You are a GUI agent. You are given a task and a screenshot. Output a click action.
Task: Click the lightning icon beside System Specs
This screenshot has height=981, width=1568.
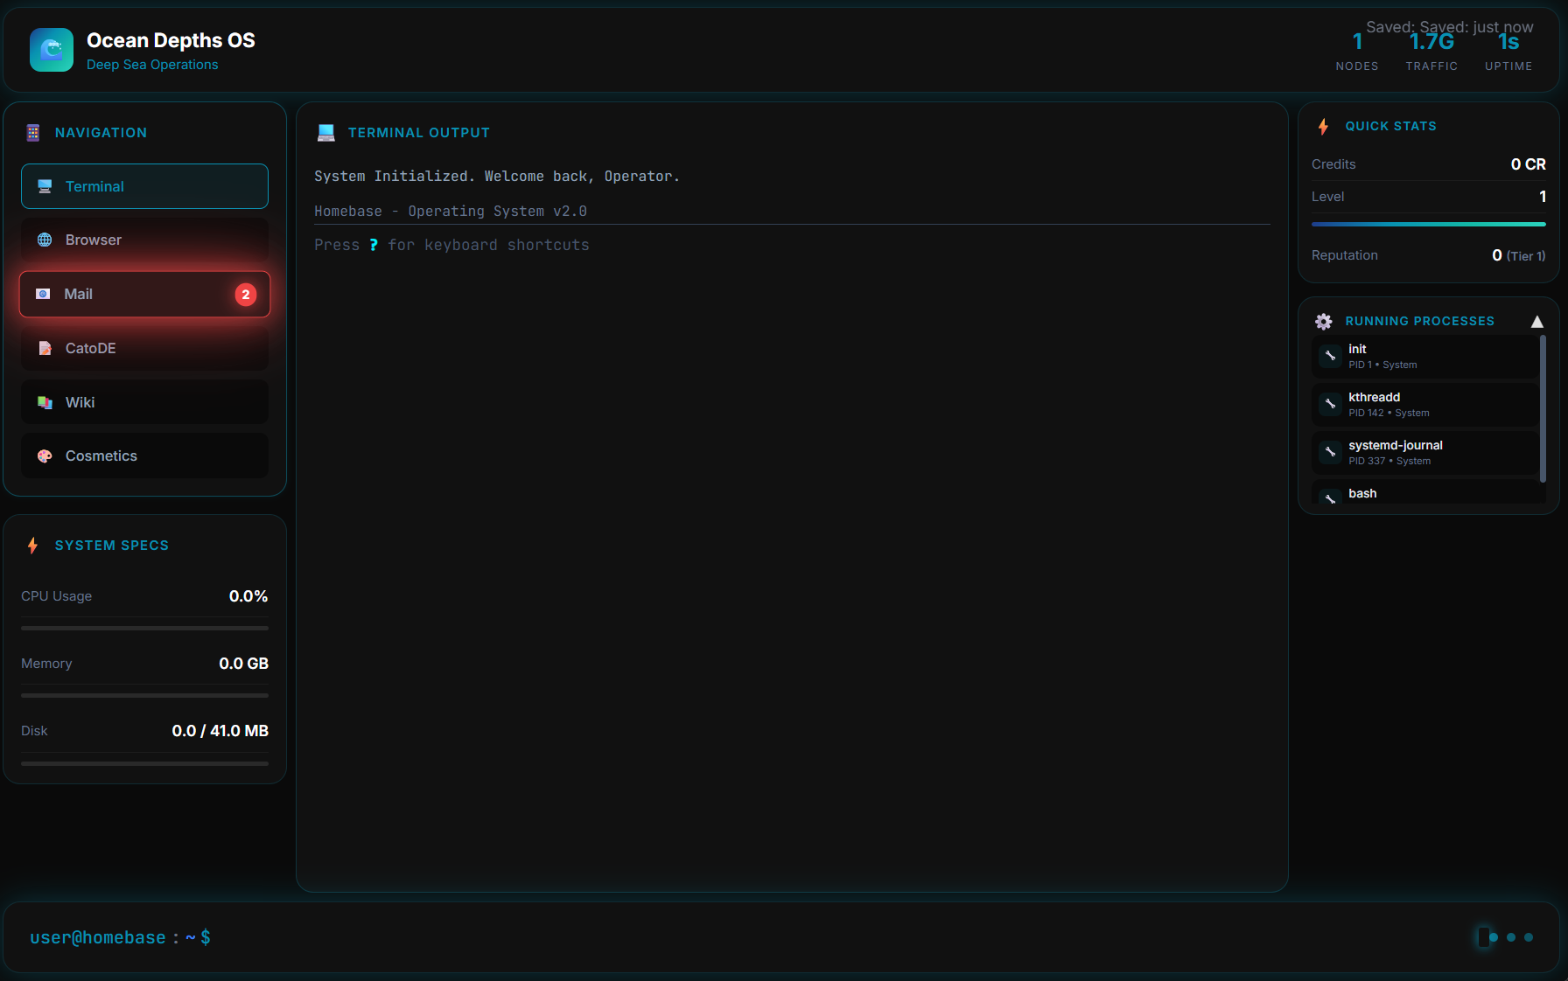pos(32,546)
